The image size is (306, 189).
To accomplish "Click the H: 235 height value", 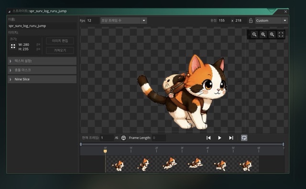I will pyautogui.click(x=23, y=49).
